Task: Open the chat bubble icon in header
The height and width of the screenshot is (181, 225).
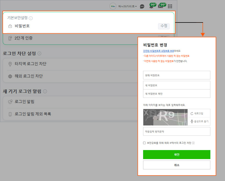Action: click(142, 6)
